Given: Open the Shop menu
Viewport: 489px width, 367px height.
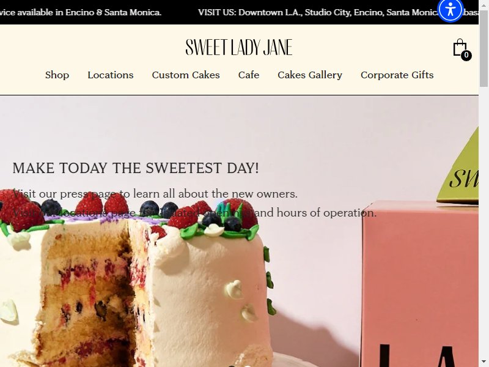Looking at the screenshot, I should pyautogui.click(x=57, y=75).
